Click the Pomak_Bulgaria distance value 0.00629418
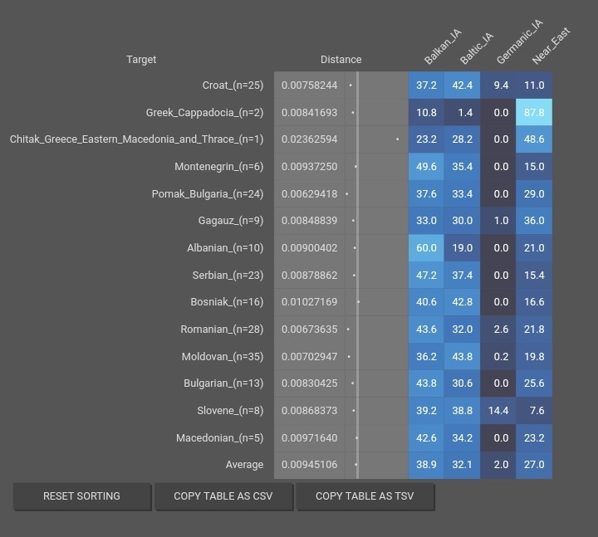Screen dimensions: 598x537 coord(309,194)
